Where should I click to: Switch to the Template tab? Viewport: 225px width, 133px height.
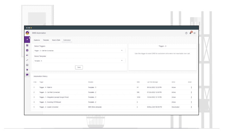[x=46, y=40]
